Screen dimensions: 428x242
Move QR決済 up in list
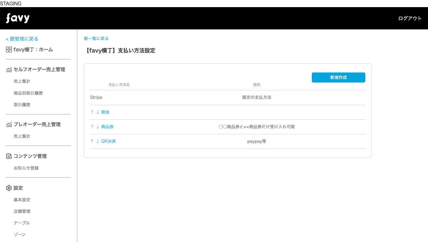(x=92, y=141)
